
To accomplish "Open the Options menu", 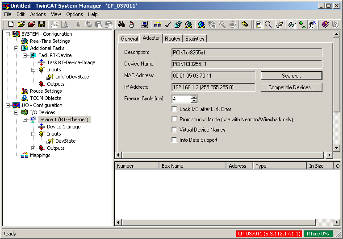I will coord(75,14).
